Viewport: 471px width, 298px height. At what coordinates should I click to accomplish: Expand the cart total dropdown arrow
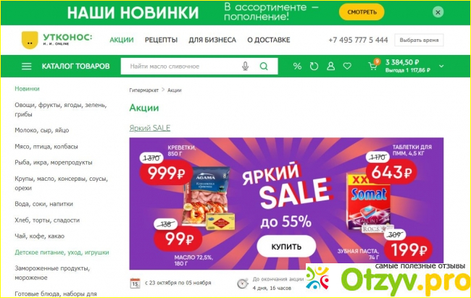441,67
